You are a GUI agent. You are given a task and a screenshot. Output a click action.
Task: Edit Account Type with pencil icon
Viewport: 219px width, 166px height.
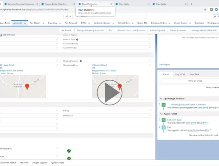coord(149,39)
